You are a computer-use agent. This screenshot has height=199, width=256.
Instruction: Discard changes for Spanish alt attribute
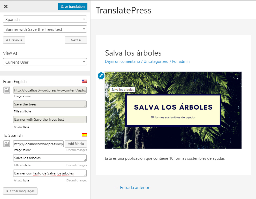[77, 180]
